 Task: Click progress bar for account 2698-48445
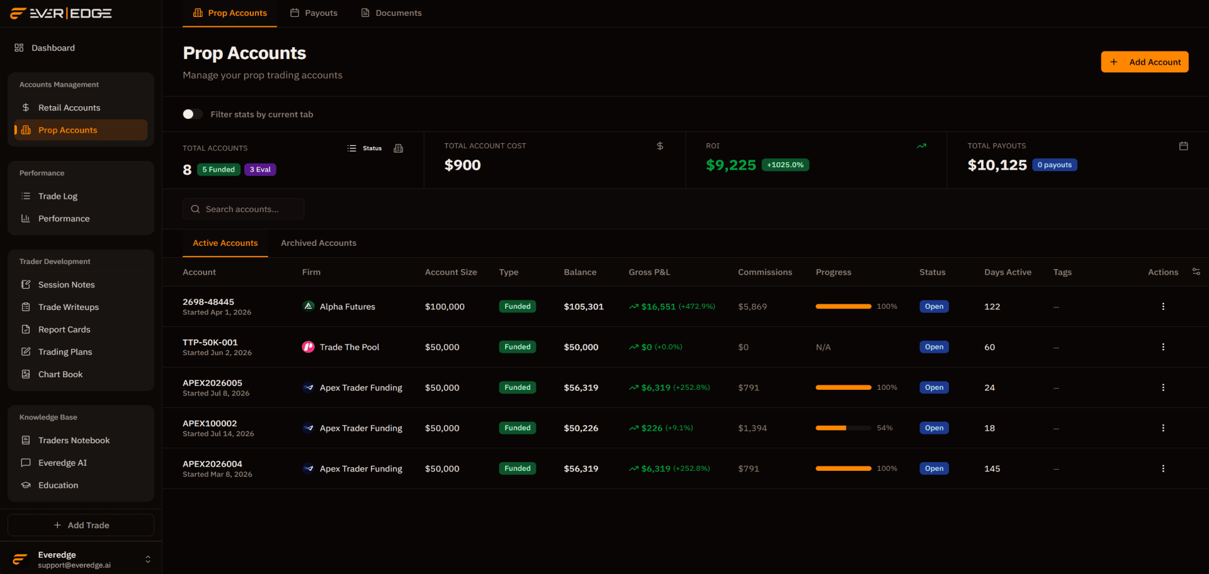coord(844,307)
